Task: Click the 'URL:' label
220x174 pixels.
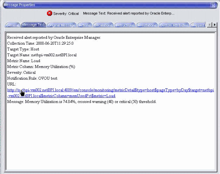Action: point(12,84)
